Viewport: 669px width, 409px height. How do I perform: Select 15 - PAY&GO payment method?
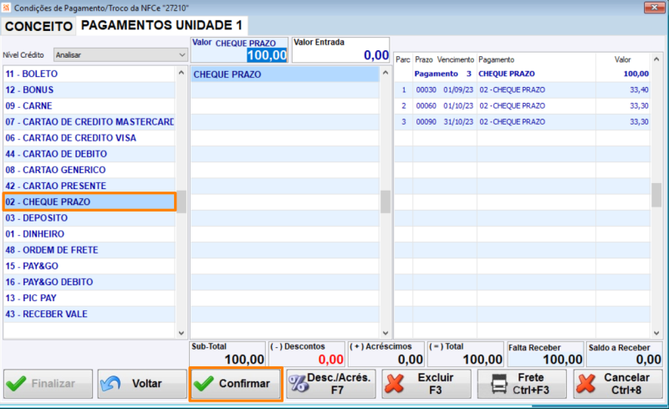[x=89, y=265]
